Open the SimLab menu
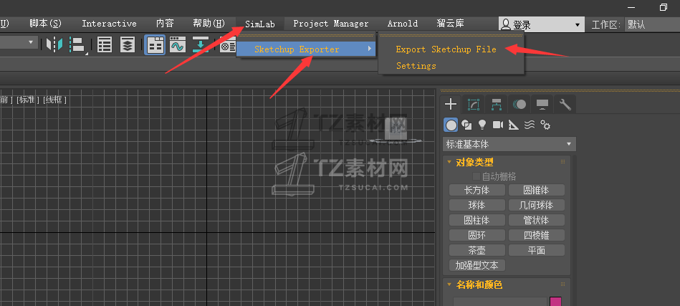This screenshot has width=680, height=306. (x=260, y=24)
